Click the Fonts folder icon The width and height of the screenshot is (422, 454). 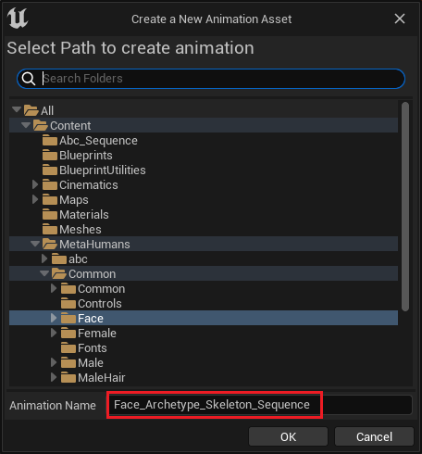[x=68, y=348]
